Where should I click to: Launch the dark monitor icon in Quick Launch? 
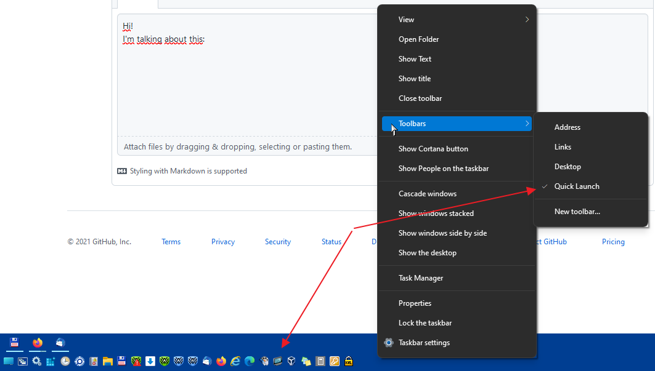coord(278,361)
